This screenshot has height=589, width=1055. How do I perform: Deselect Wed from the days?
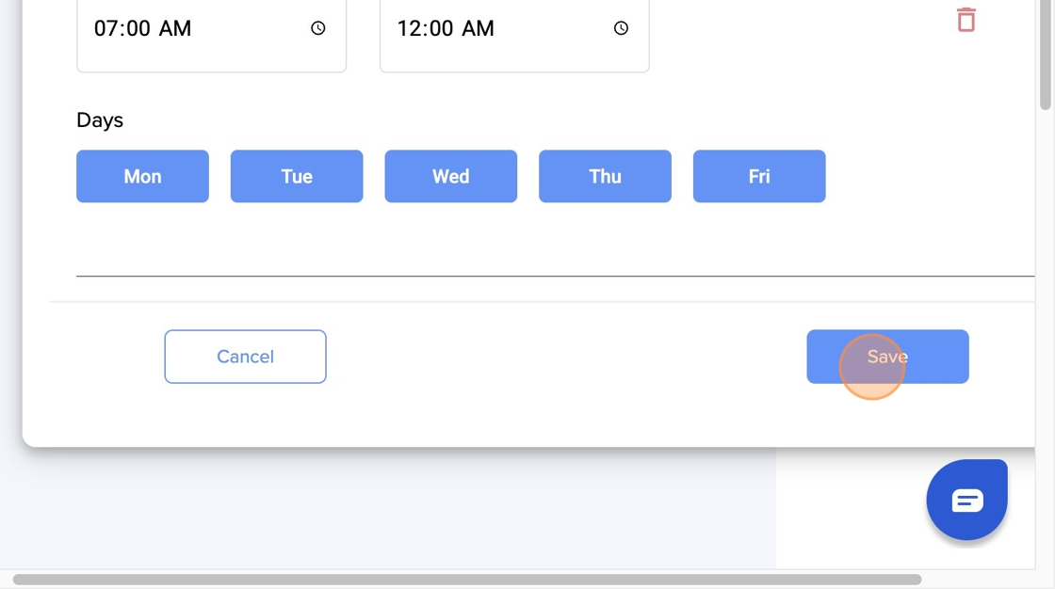point(451,176)
